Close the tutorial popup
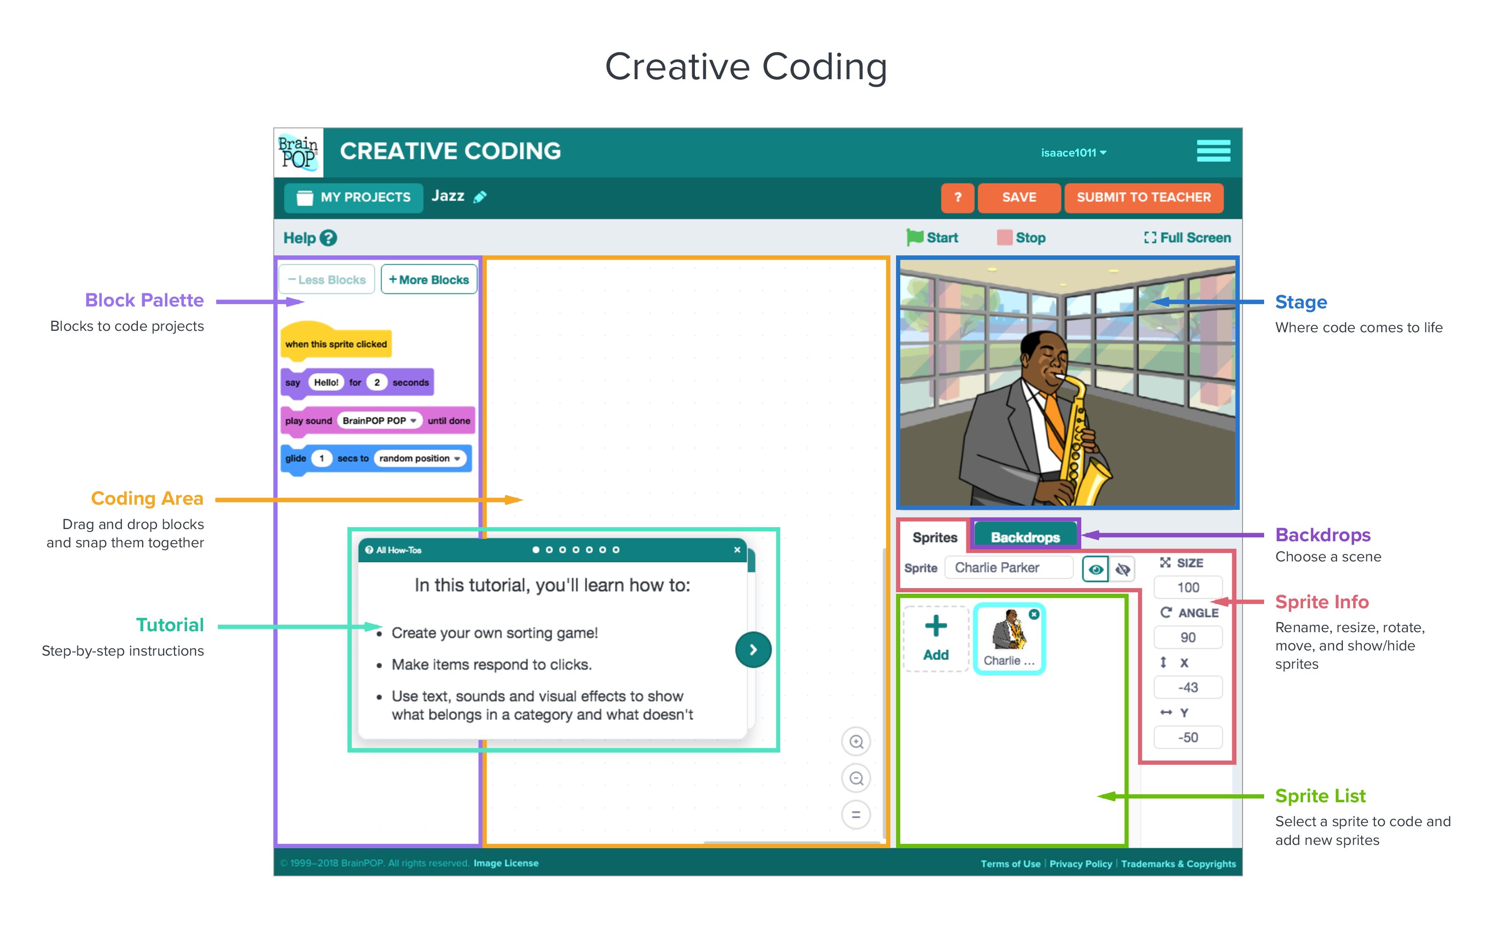The width and height of the screenshot is (1492, 933). (737, 550)
